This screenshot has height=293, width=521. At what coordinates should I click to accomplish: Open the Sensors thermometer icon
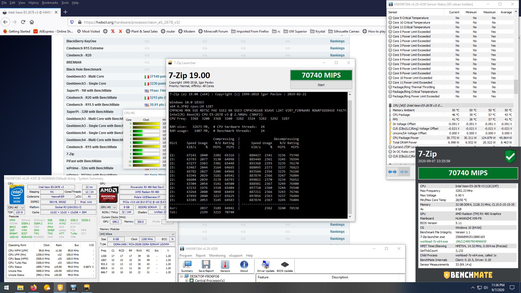click(x=225, y=266)
